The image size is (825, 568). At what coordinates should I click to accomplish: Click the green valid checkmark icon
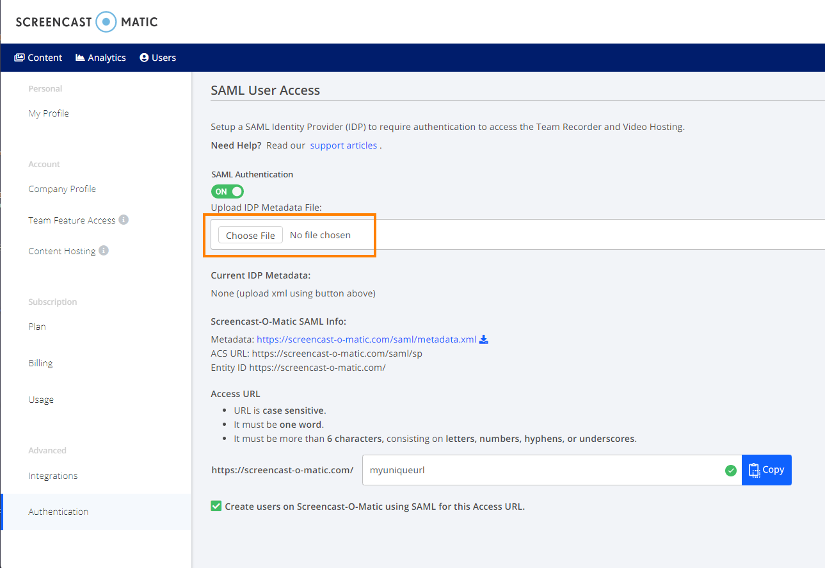coord(730,471)
